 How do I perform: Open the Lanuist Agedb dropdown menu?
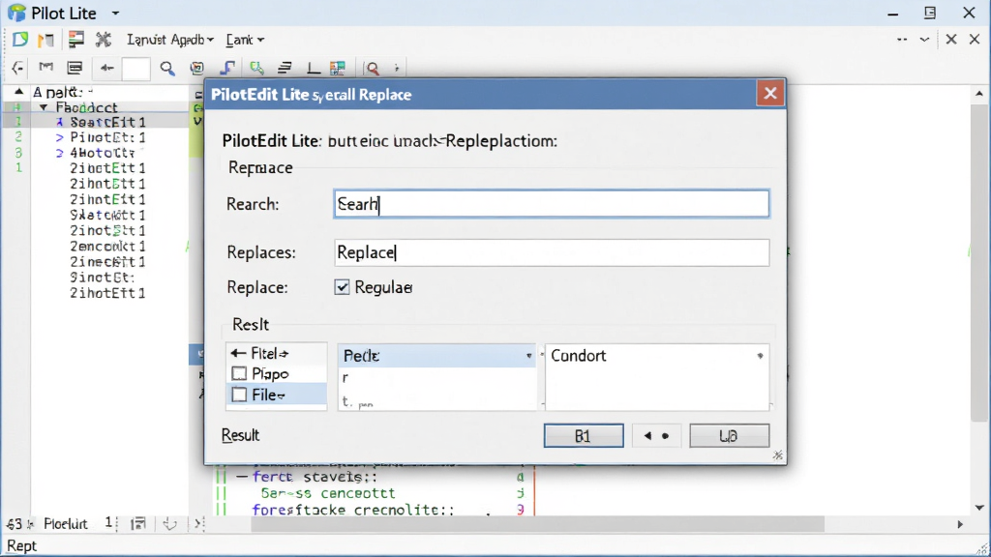[x=170, y=40]
